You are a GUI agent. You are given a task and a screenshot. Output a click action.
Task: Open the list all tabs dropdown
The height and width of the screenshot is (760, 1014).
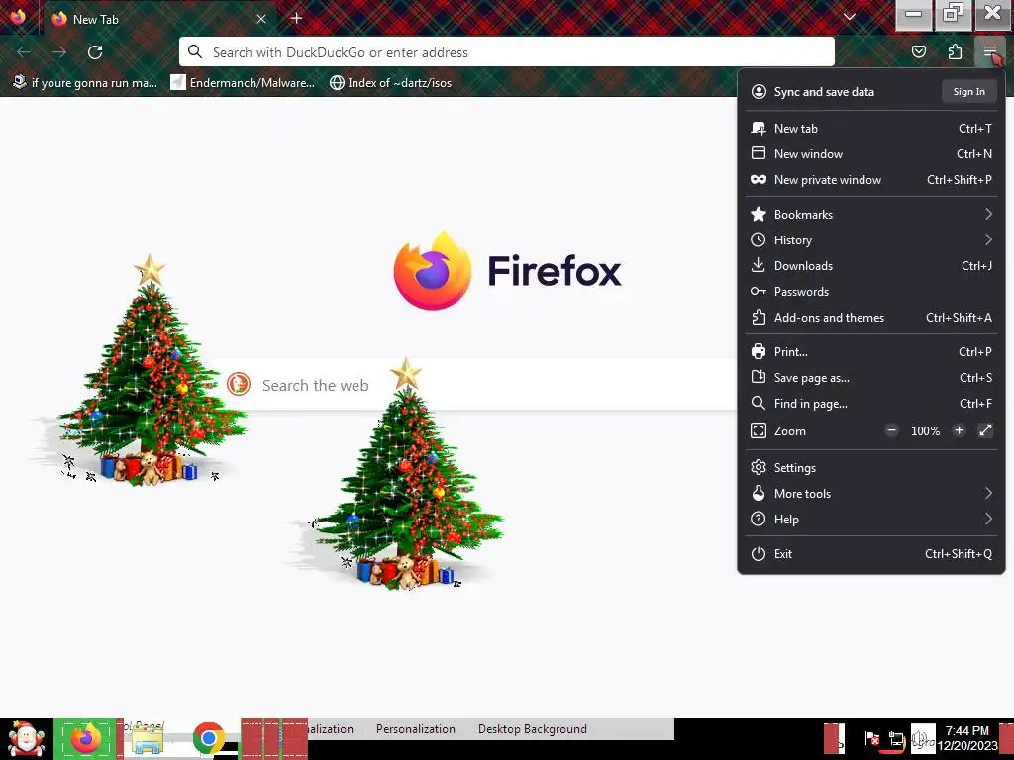[850, 17]
